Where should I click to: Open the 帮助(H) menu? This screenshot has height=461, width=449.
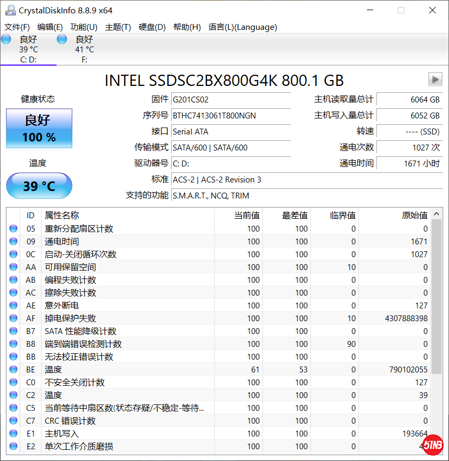[187, 27]
